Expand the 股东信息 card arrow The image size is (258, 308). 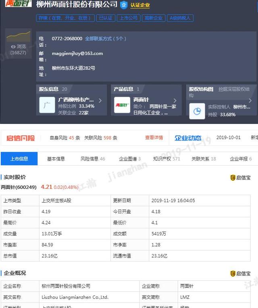click(100, 101)
